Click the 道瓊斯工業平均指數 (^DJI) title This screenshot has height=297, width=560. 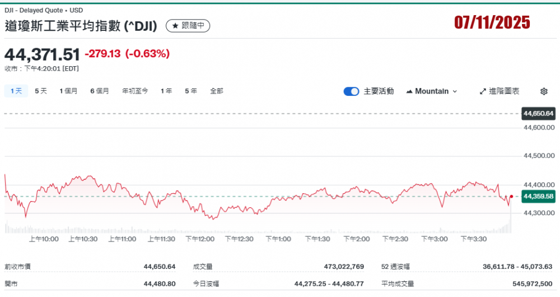[x=81, y=26]
